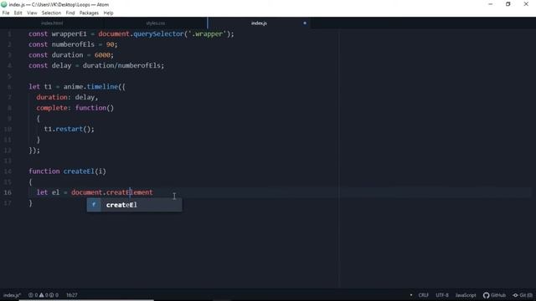536x301 pixels.
Task: Click 'delay' value on the duration line
Action: click(85, 97)
